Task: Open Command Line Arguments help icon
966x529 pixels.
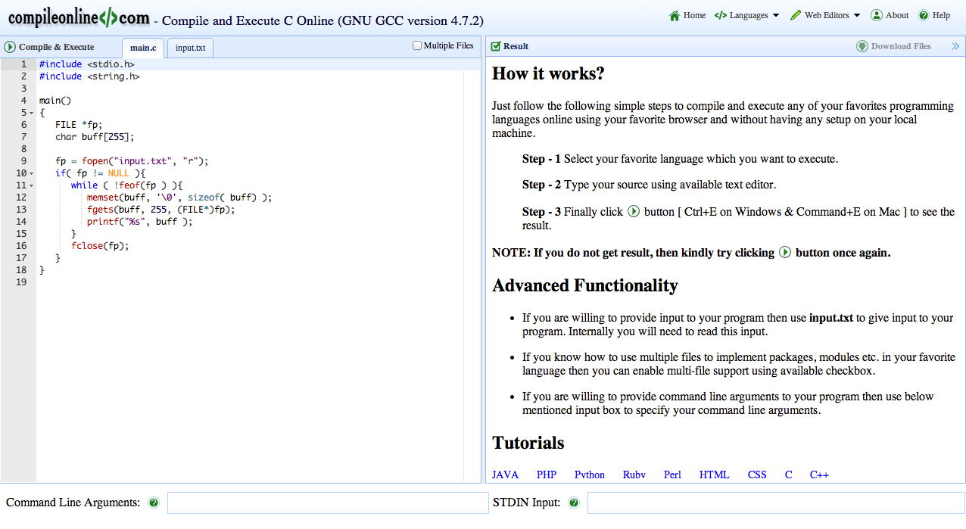Action: (154, 503)
